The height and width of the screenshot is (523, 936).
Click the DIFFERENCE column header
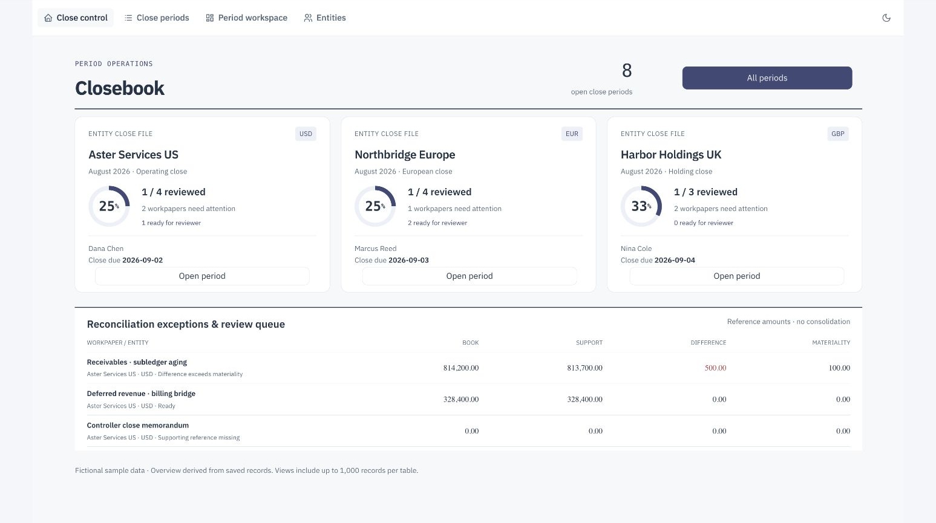click(x=708, y=343)
